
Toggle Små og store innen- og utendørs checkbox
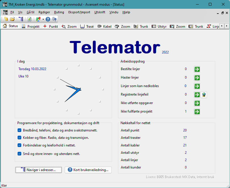[19, 154]
